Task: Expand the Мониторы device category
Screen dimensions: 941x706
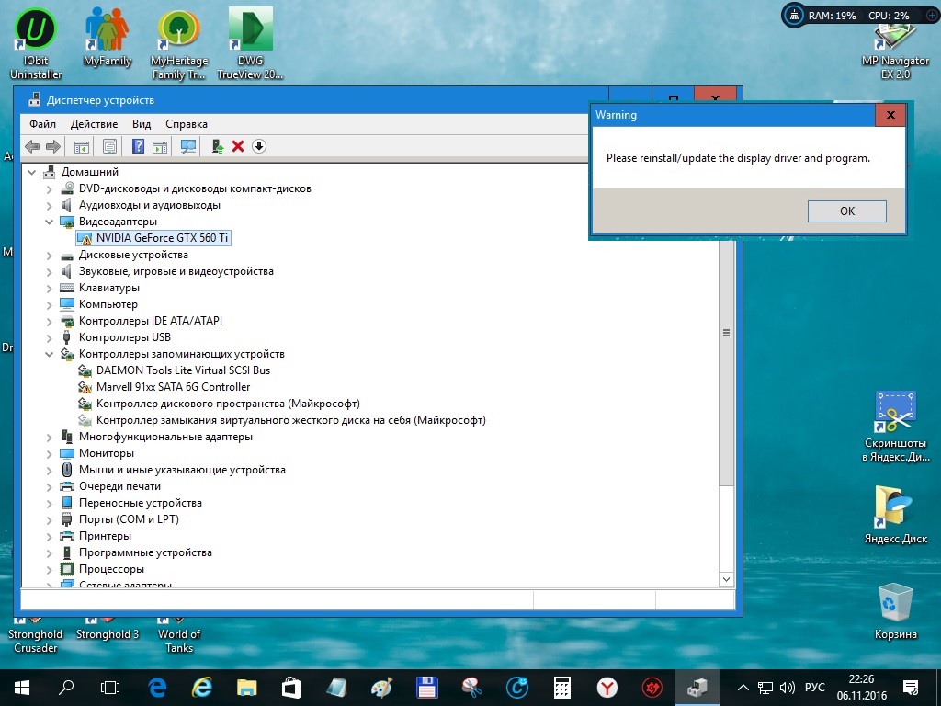Action: coord(50,454)
